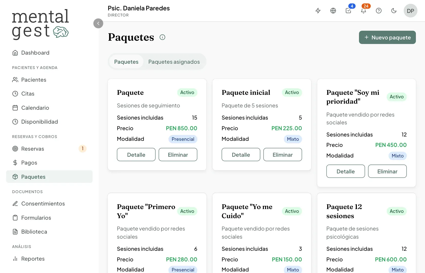
Task: Click the Presencial tag on the PEN 850.00 package
Action: pos(183,139)
